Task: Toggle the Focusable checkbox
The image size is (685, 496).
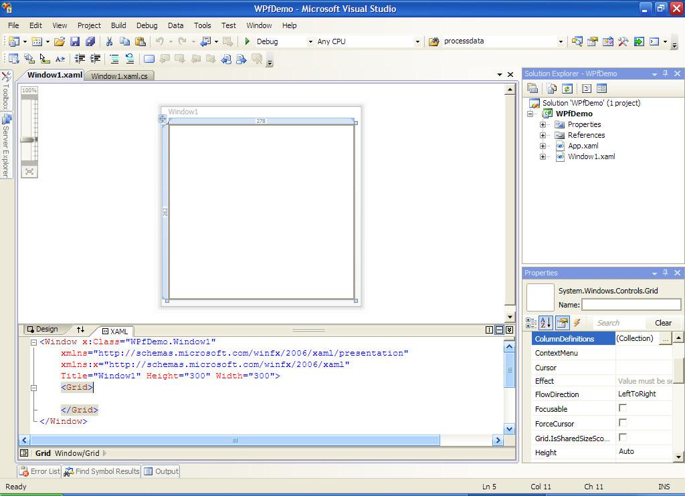Action: (623, 408)
